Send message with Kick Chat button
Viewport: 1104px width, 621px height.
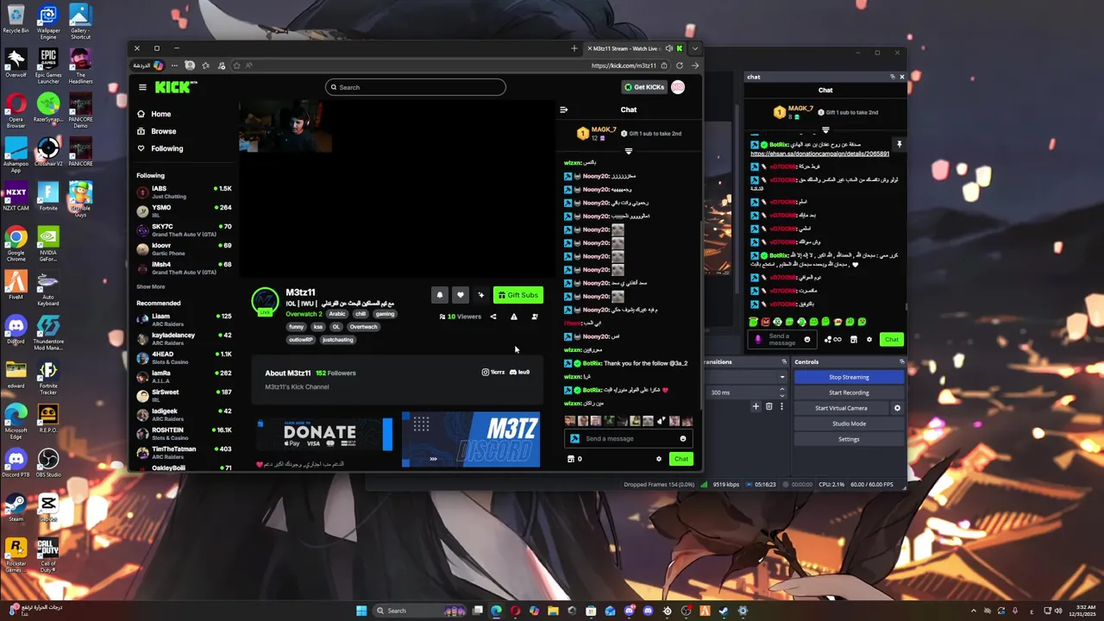(681, 459)
